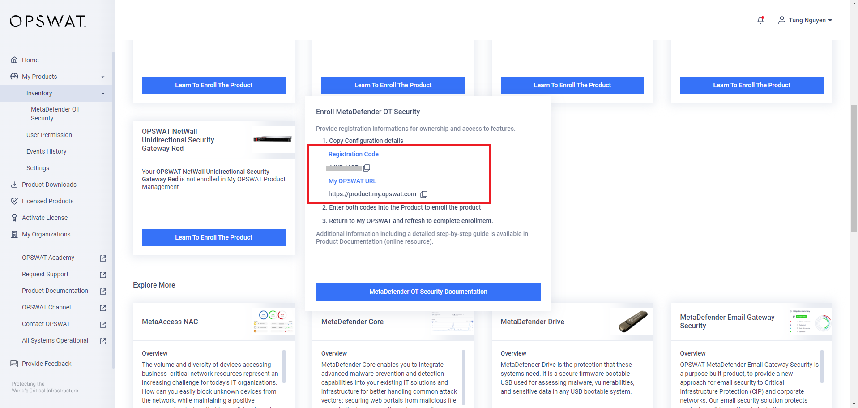Open Events History page
This screenshot has width=858, height=408.
click(47, 151)
